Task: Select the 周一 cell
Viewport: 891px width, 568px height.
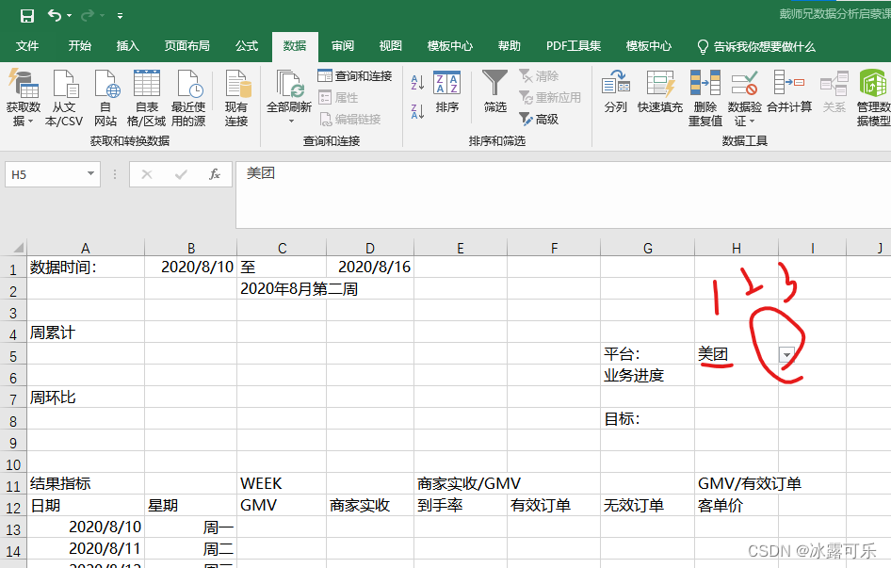Action: point(190,527)
